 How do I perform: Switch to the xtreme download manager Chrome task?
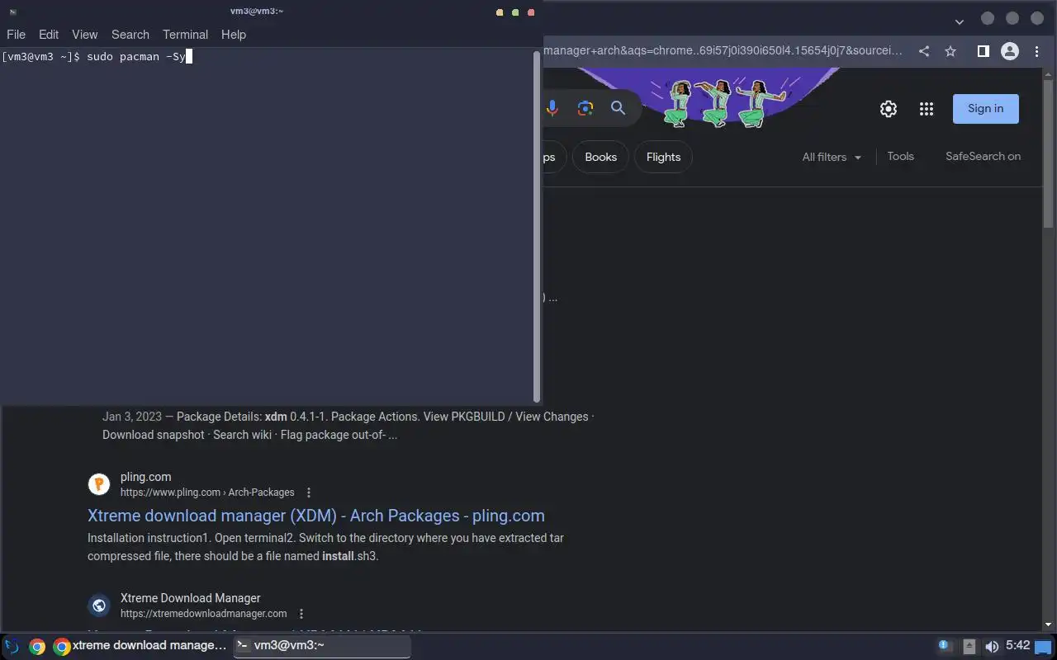tap(140, 646)
